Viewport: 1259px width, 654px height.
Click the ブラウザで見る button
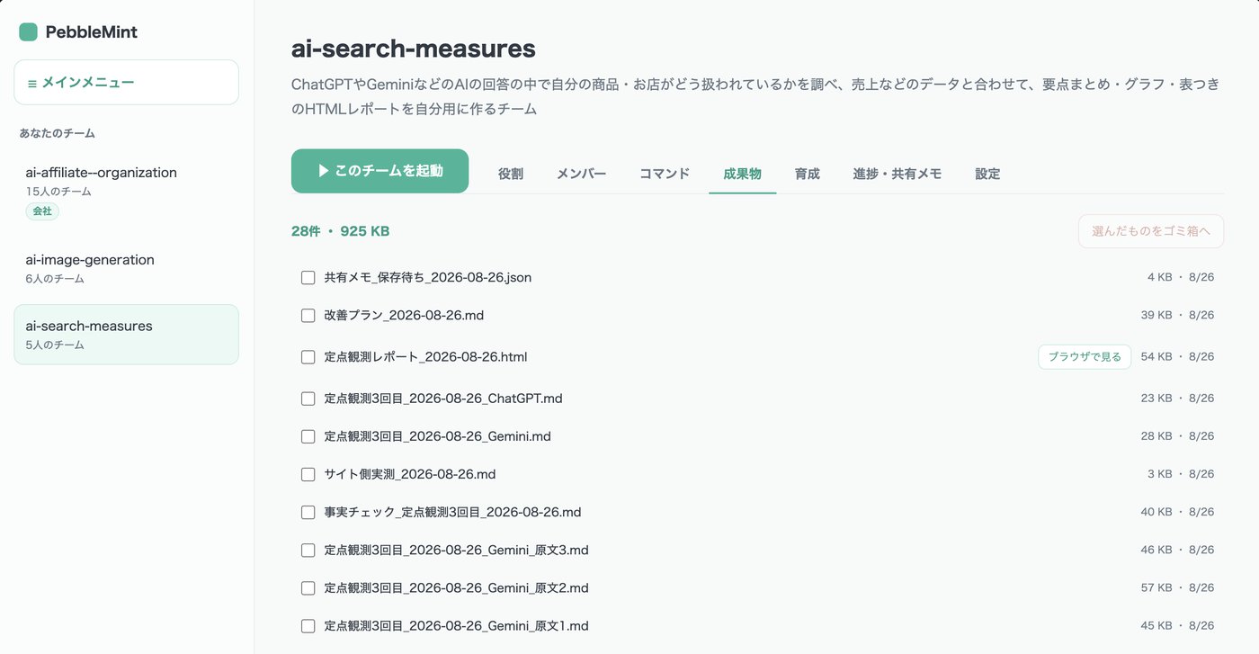coord(1085,357)
